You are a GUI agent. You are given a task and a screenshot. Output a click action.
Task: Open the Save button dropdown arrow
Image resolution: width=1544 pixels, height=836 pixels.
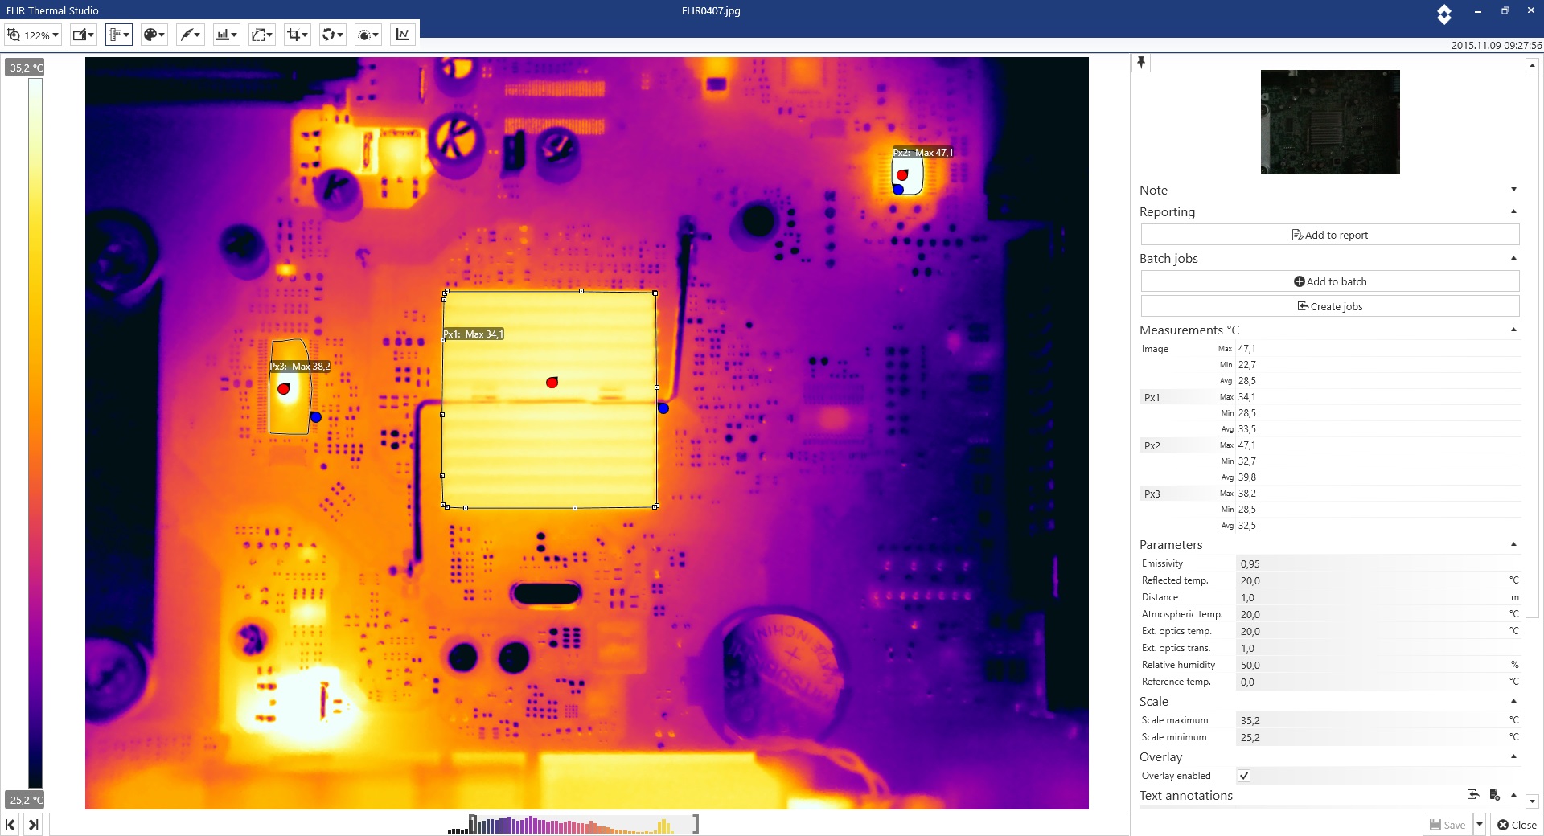pyautogui.click(x=1480, y=825)
